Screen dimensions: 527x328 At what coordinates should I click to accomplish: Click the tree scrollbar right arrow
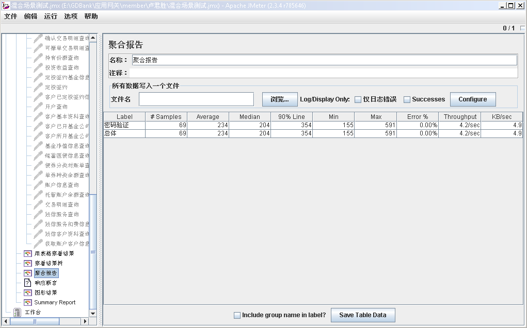85,321
